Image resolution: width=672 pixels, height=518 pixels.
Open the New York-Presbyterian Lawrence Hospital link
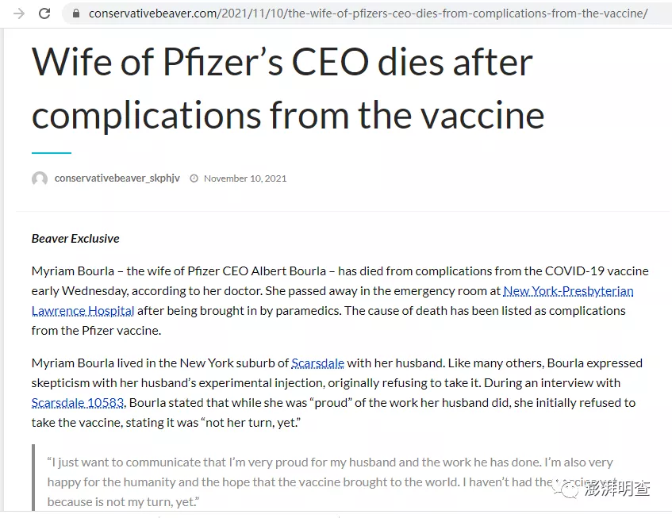coord(568,290)
